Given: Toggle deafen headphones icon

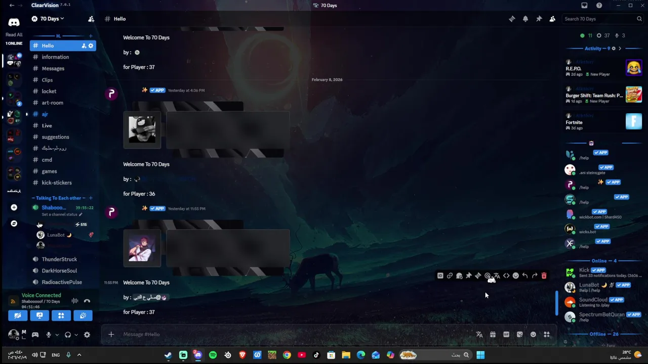Looking at the screenshot, I should click(68, 335).
